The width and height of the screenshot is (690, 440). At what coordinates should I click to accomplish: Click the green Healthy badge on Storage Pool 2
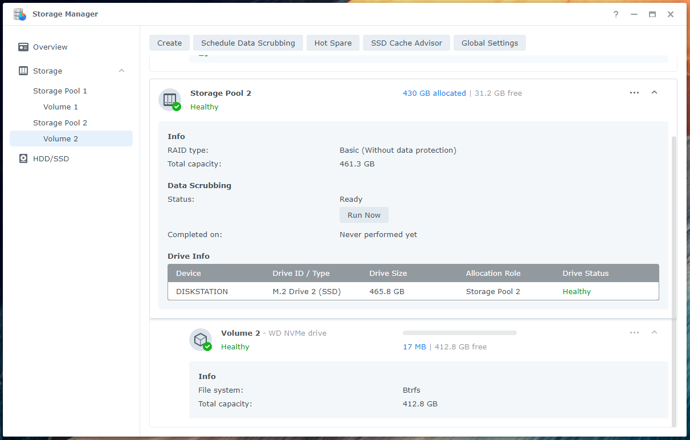(x=204, y=107)
